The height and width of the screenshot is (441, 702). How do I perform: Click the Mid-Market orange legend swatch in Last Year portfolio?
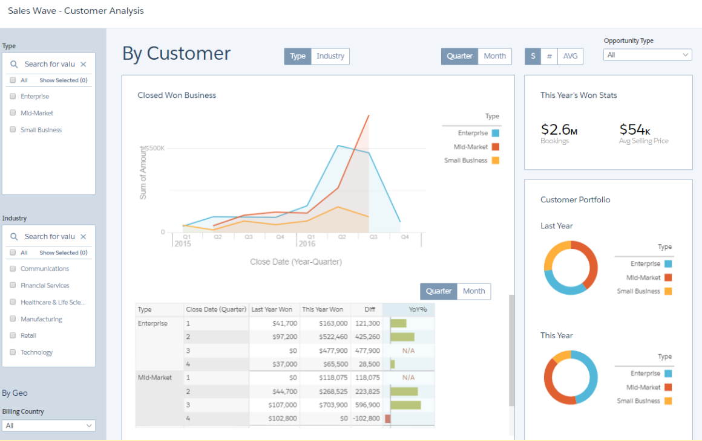(668, 278)
